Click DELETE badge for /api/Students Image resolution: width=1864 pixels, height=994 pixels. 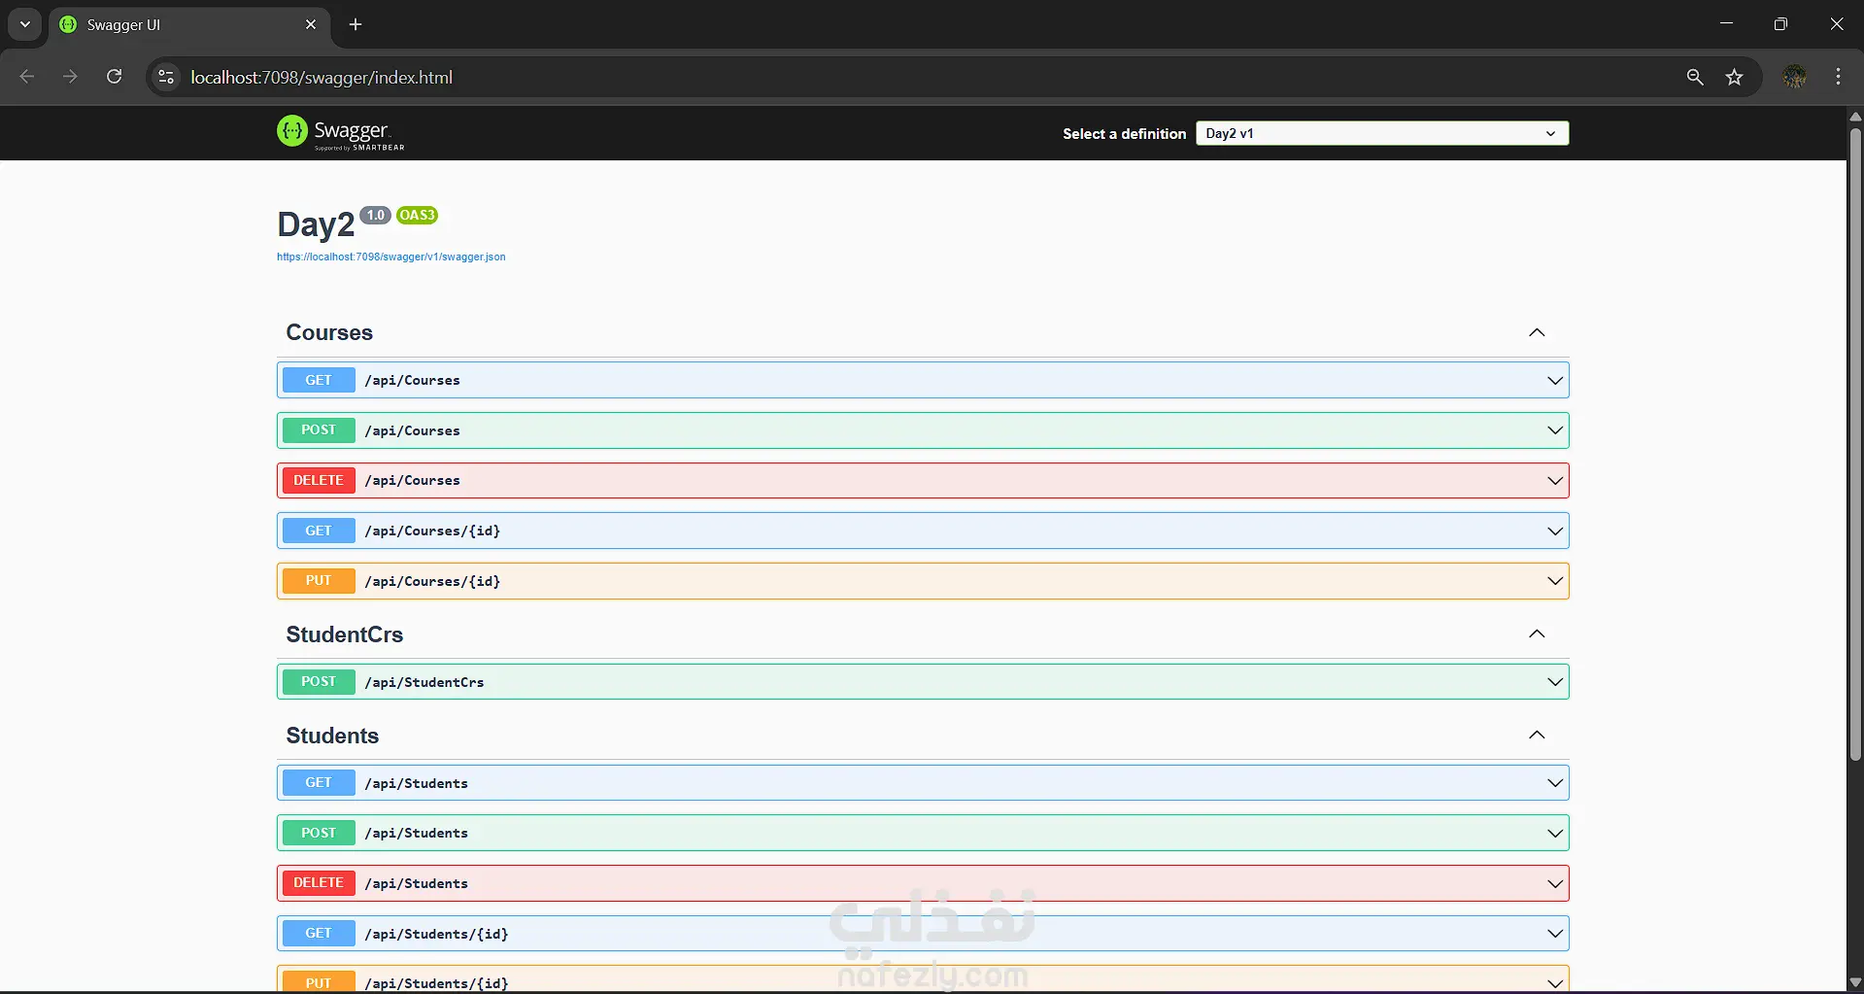[x=319, y=883]
